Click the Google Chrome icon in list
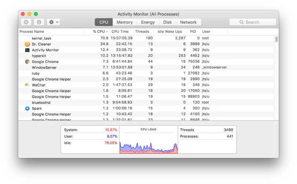This screenshot has width=297, height=184. pyautogui.click(x=27, y=61)
